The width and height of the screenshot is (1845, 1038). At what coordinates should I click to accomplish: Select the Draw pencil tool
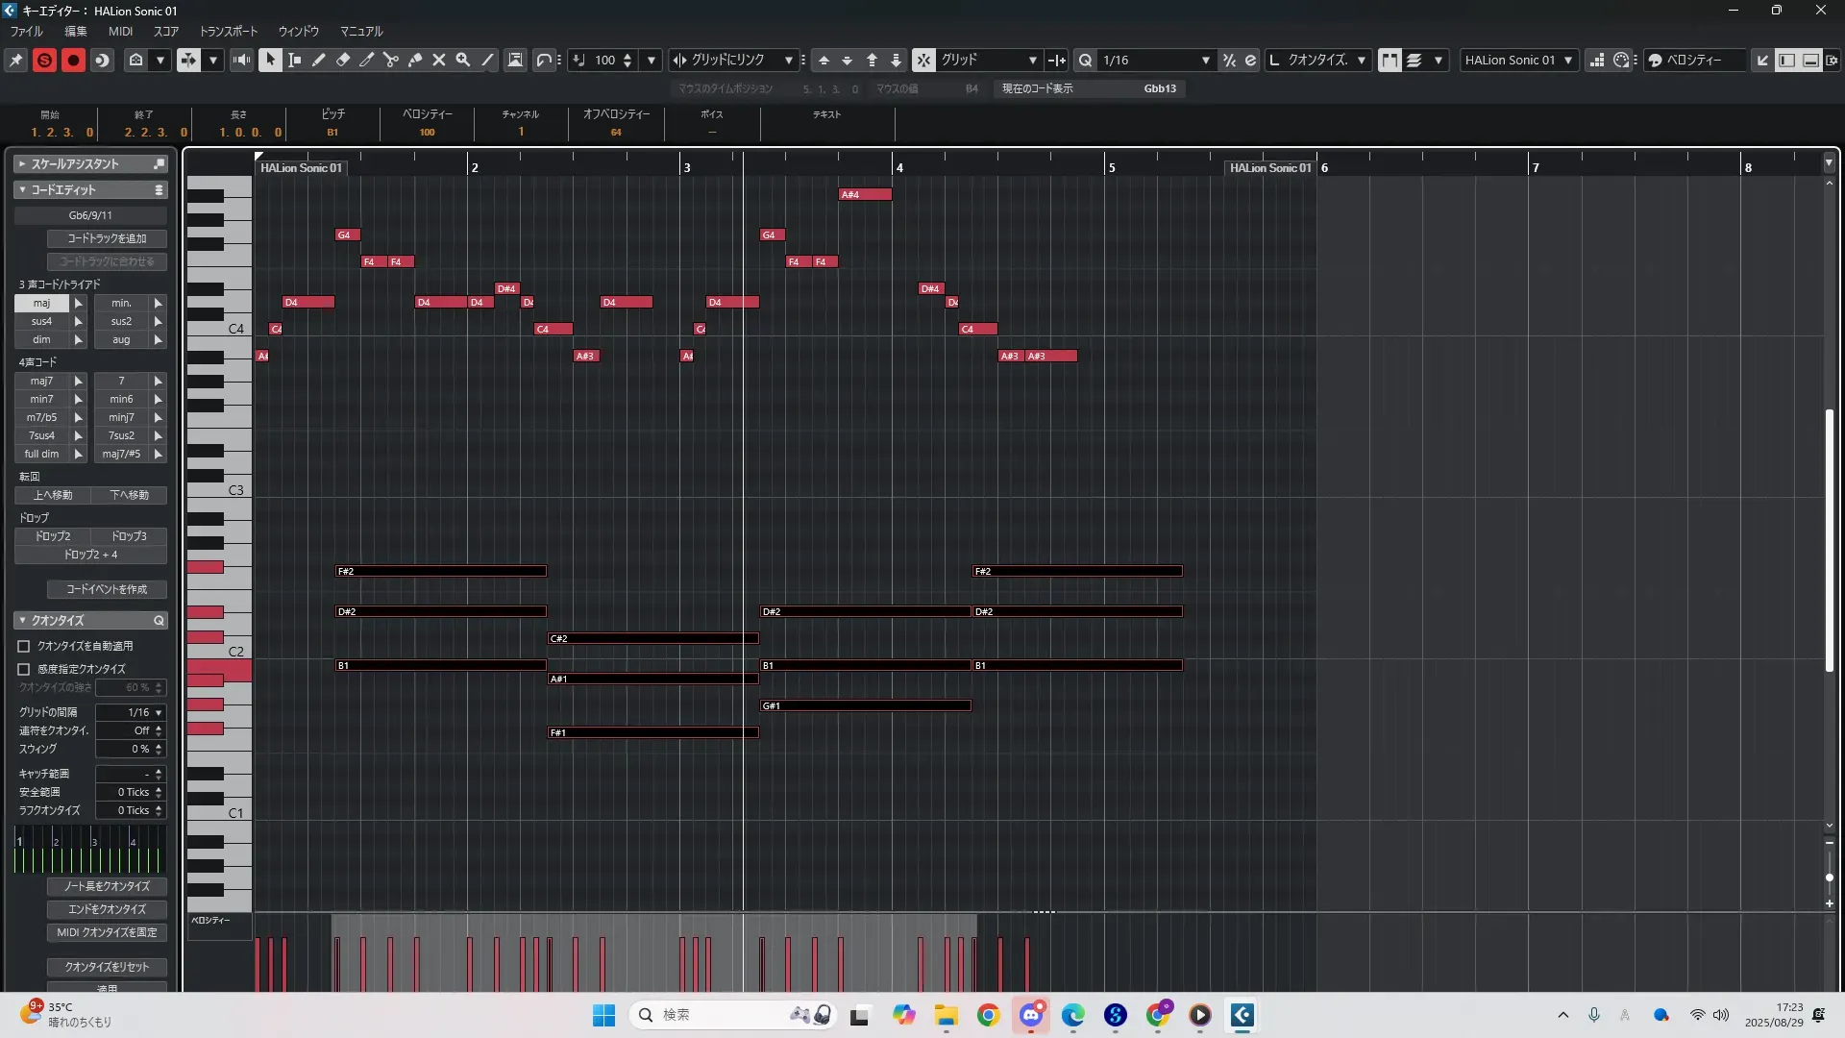click(319, 60)
